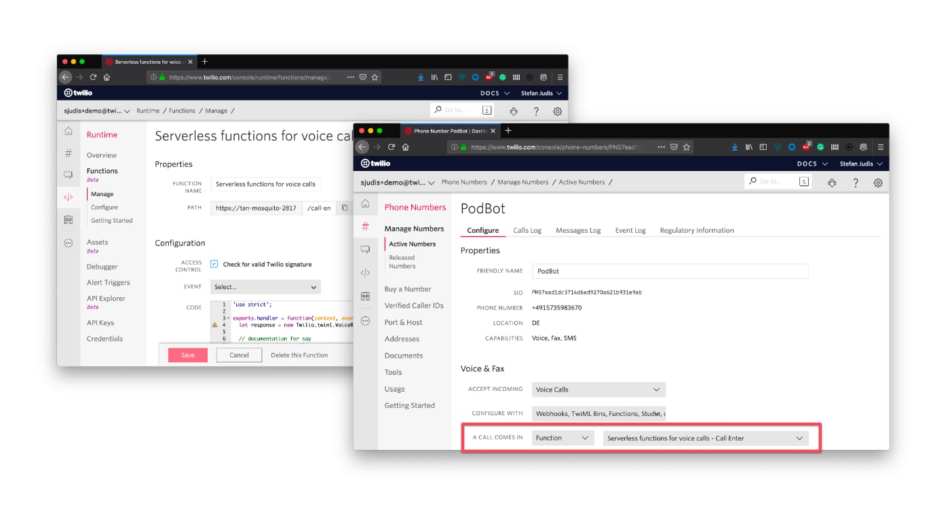Screen dimensions: 950x530
Task: Open the home icon in PodBot sidebar
Action: pos(365,204)
